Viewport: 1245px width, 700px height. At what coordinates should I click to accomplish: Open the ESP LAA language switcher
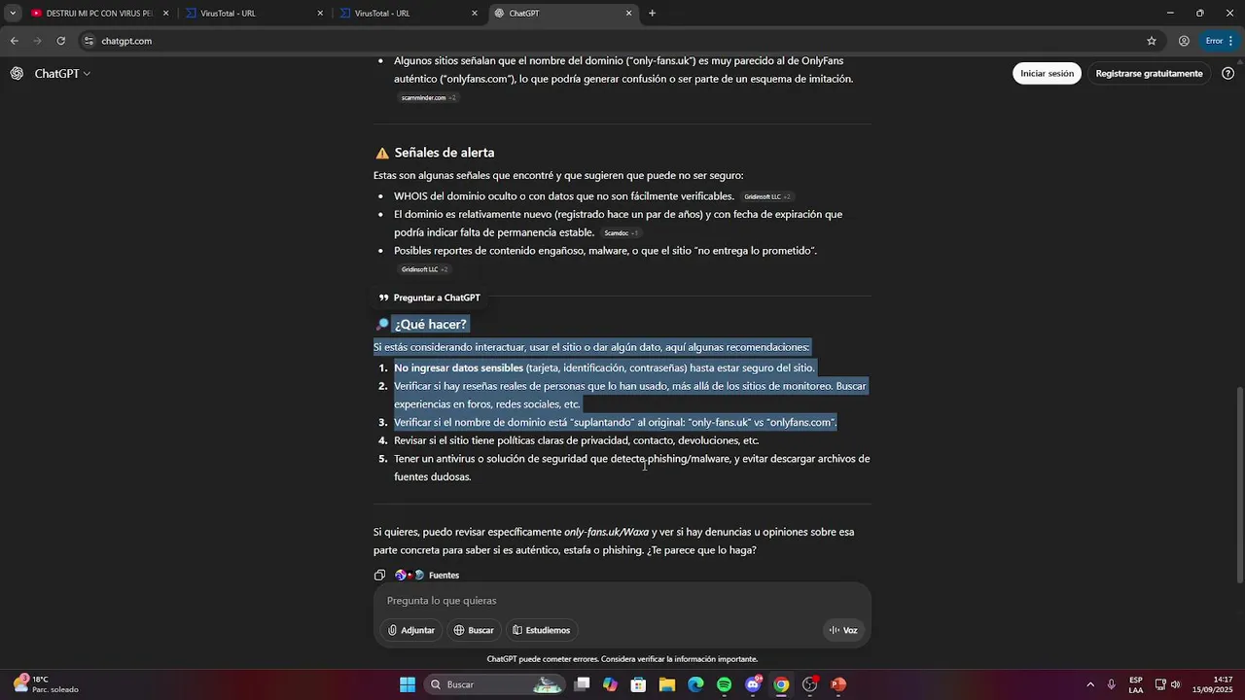1136,684
